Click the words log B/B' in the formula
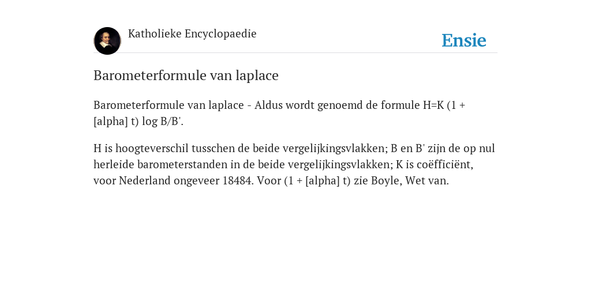The width and height of the screenshot is (591, 295). [x=162, y=122]
